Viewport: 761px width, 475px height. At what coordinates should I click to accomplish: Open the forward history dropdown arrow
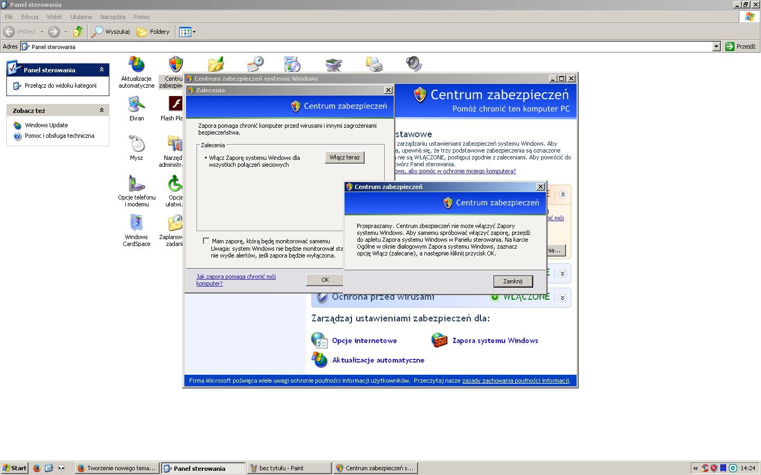(66, 32)
